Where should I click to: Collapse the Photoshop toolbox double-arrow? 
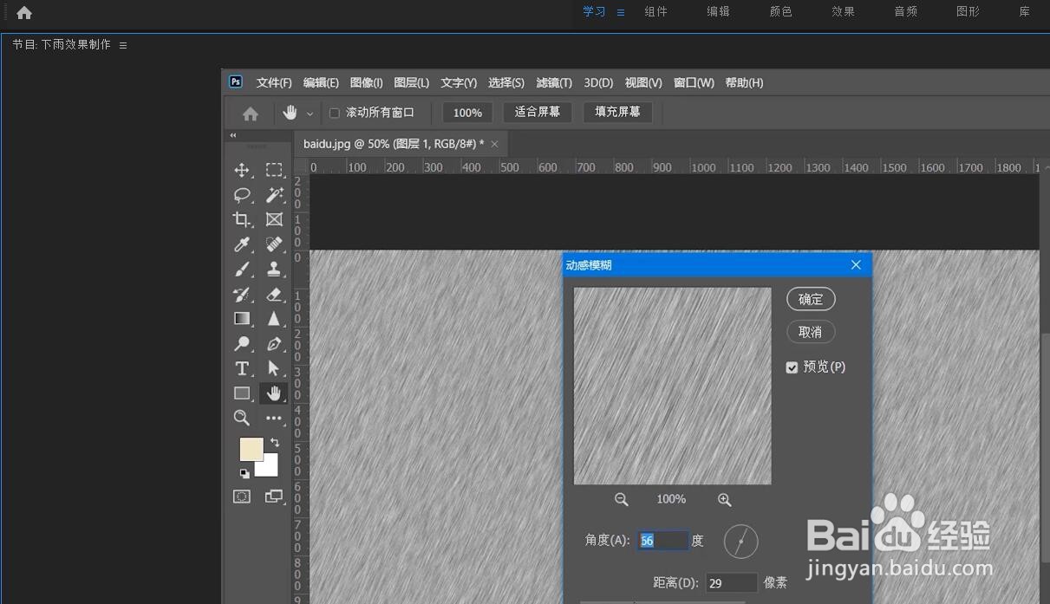pos(233,135)
